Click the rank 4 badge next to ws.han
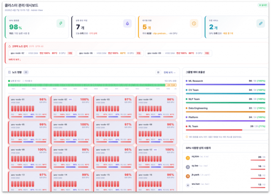The image size is (271, 195). coord(188,185)
